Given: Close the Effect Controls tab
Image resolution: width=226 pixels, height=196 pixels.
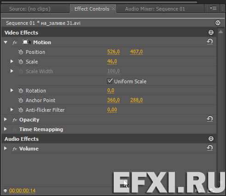Looking at the screenshot, I should 113,8.
